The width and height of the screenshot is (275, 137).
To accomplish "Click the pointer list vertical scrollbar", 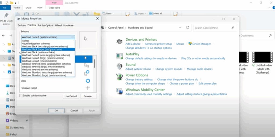I will (x=94, y=64).
